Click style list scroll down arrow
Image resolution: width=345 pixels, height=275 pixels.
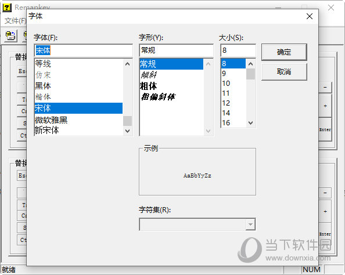pyautogui.click(x=208, y=131)
